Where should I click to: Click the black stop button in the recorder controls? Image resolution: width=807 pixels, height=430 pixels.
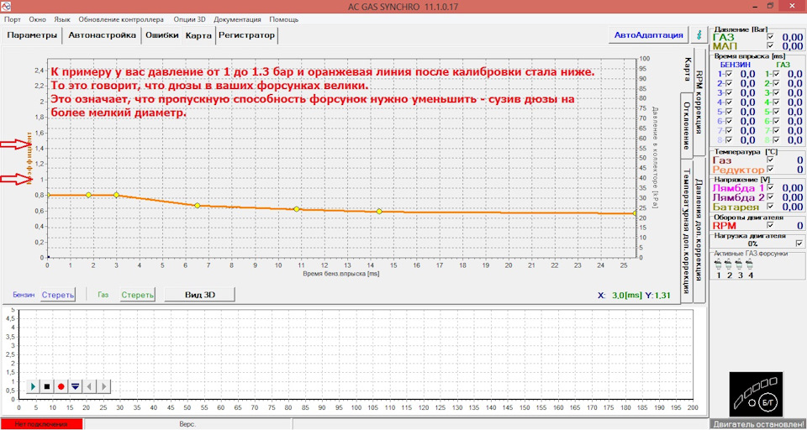(x=47, y=385)
